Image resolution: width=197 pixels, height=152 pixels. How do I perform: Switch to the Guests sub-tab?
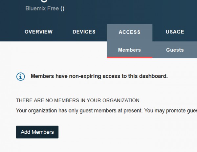tap(175, 50)
